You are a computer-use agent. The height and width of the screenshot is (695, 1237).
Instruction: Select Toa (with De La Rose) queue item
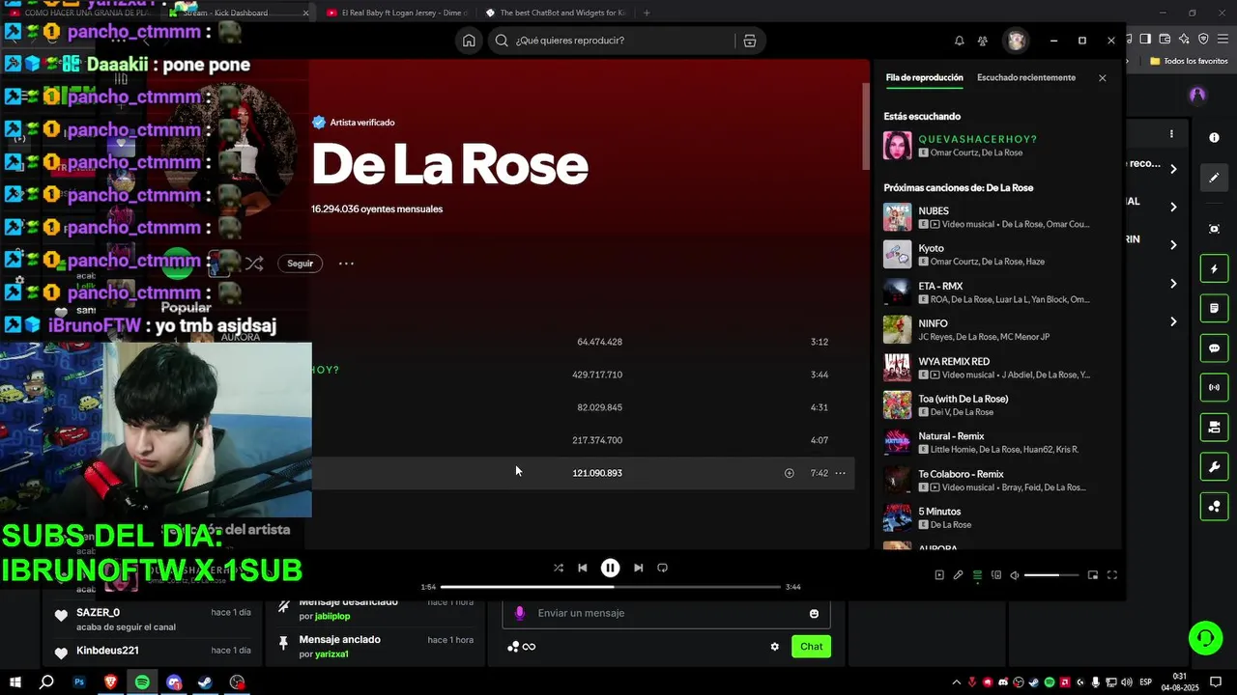995,405
